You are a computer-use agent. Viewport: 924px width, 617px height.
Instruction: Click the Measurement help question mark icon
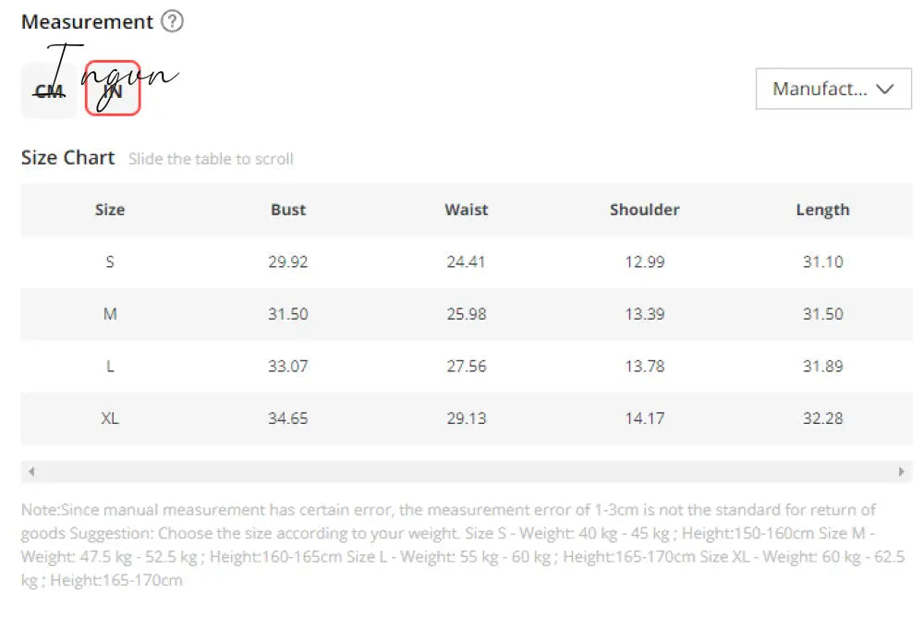(172, 21)
